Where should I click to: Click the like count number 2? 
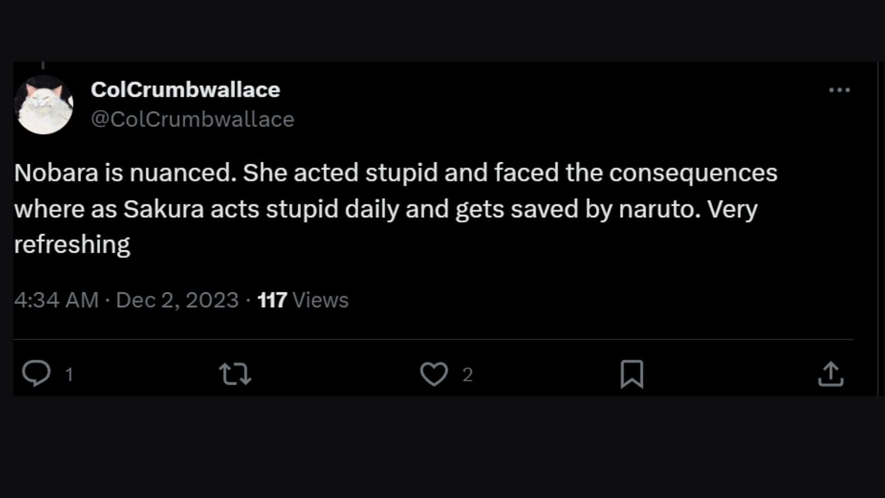467,374
